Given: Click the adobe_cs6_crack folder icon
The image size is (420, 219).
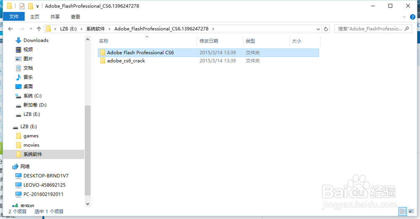Looking at the screenshot, I should click(102, 61).
